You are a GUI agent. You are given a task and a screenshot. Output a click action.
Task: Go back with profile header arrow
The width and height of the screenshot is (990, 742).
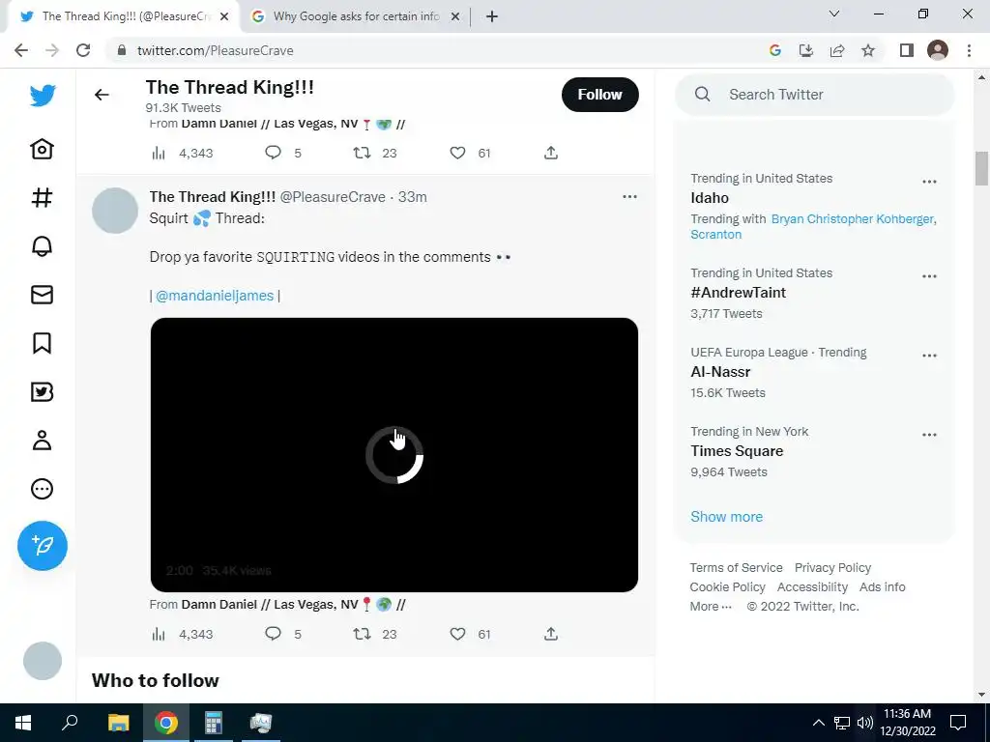(x=102, y=95)
